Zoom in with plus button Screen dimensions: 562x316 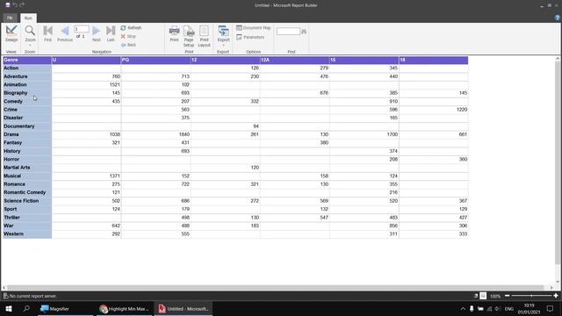(x=556, y=296)
